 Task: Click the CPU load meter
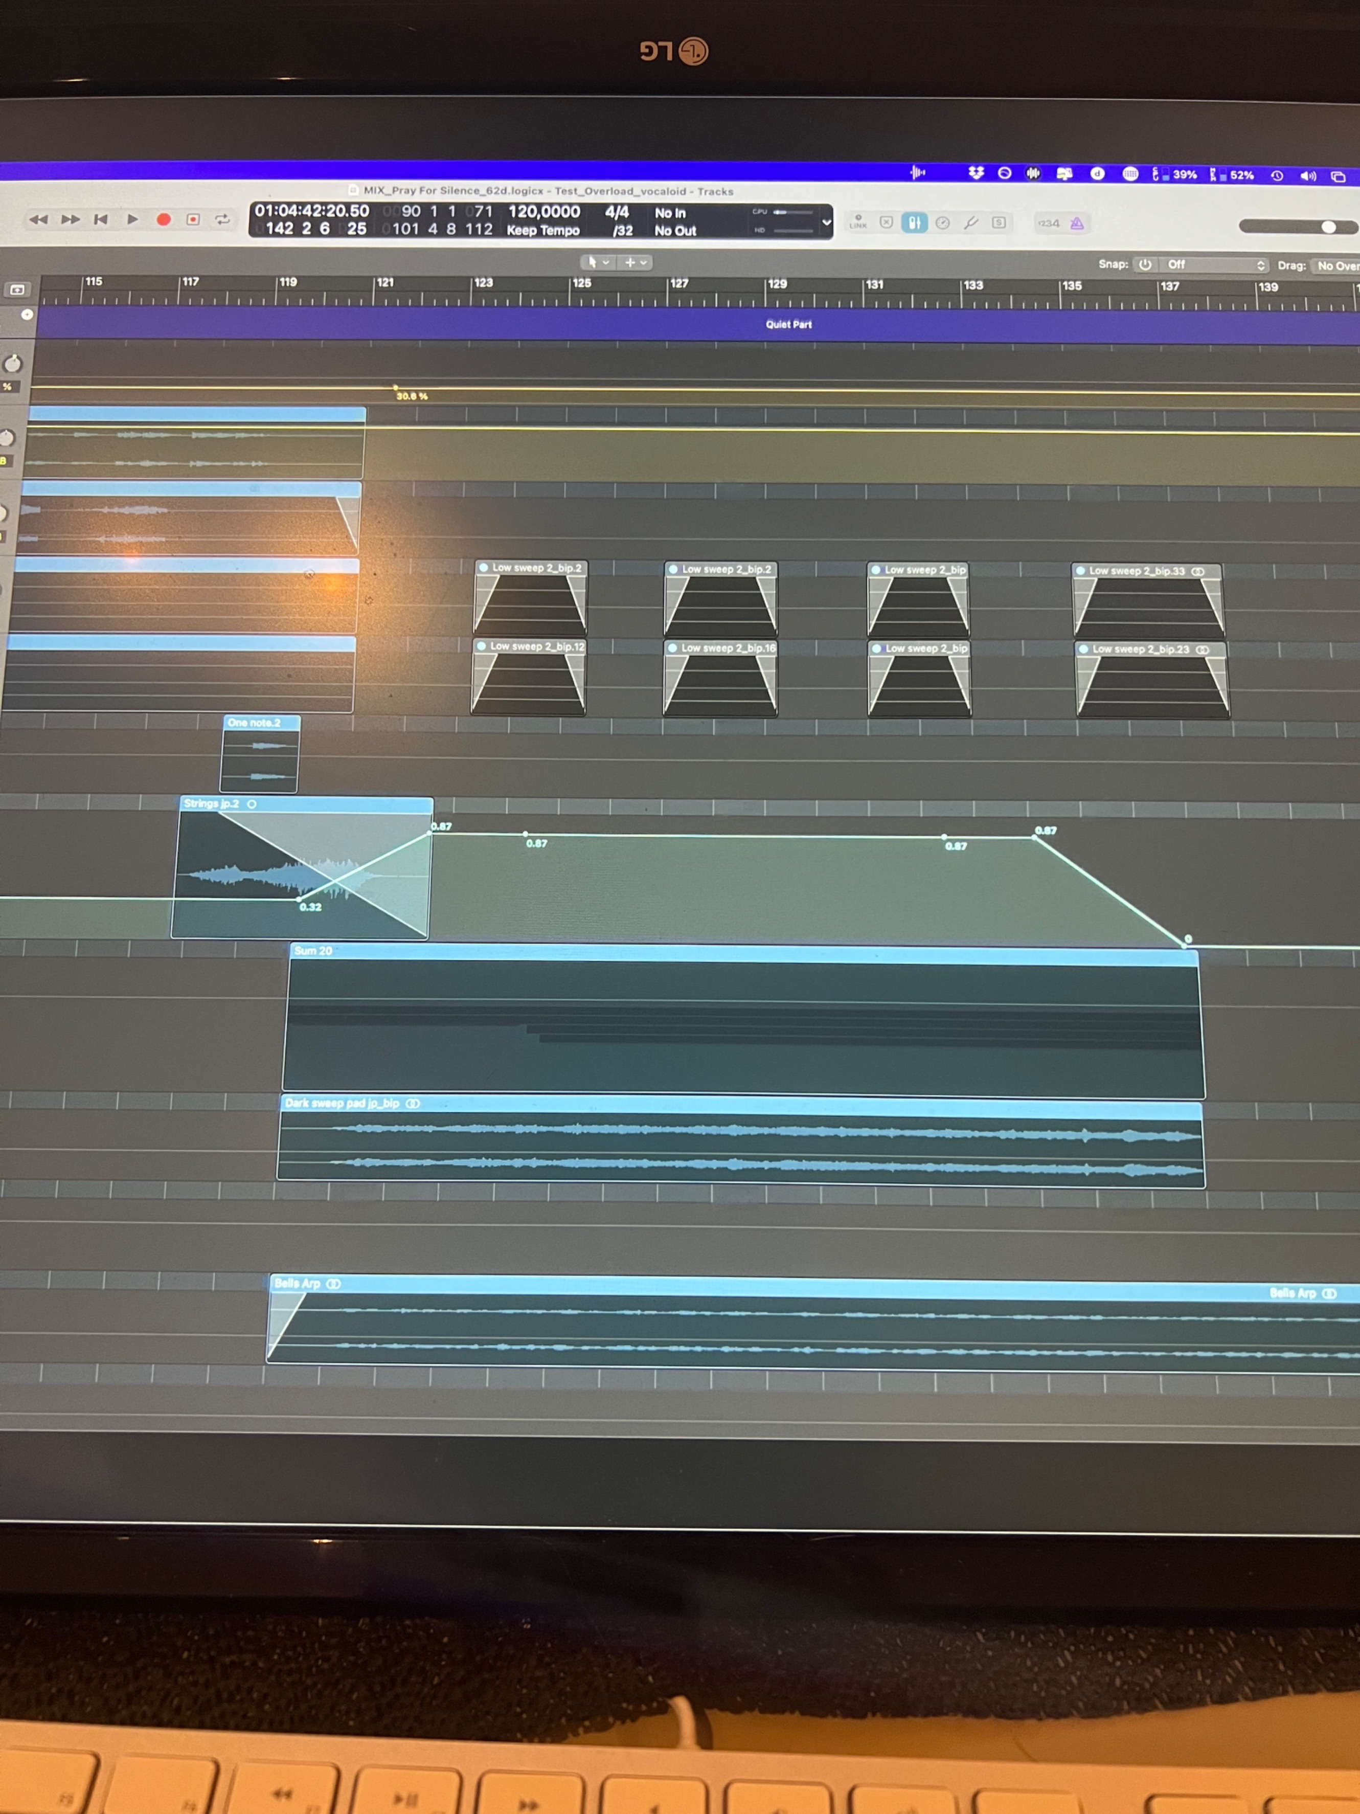coord(783,212)
